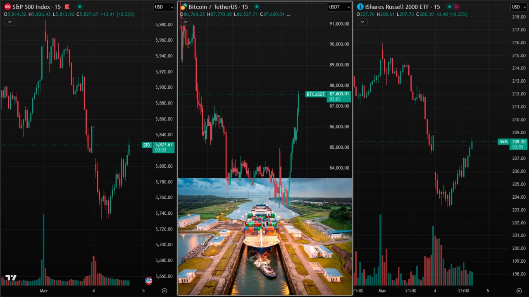
Task: Click the Bitcoin high value 87,770.38
Action: (222, 14)
